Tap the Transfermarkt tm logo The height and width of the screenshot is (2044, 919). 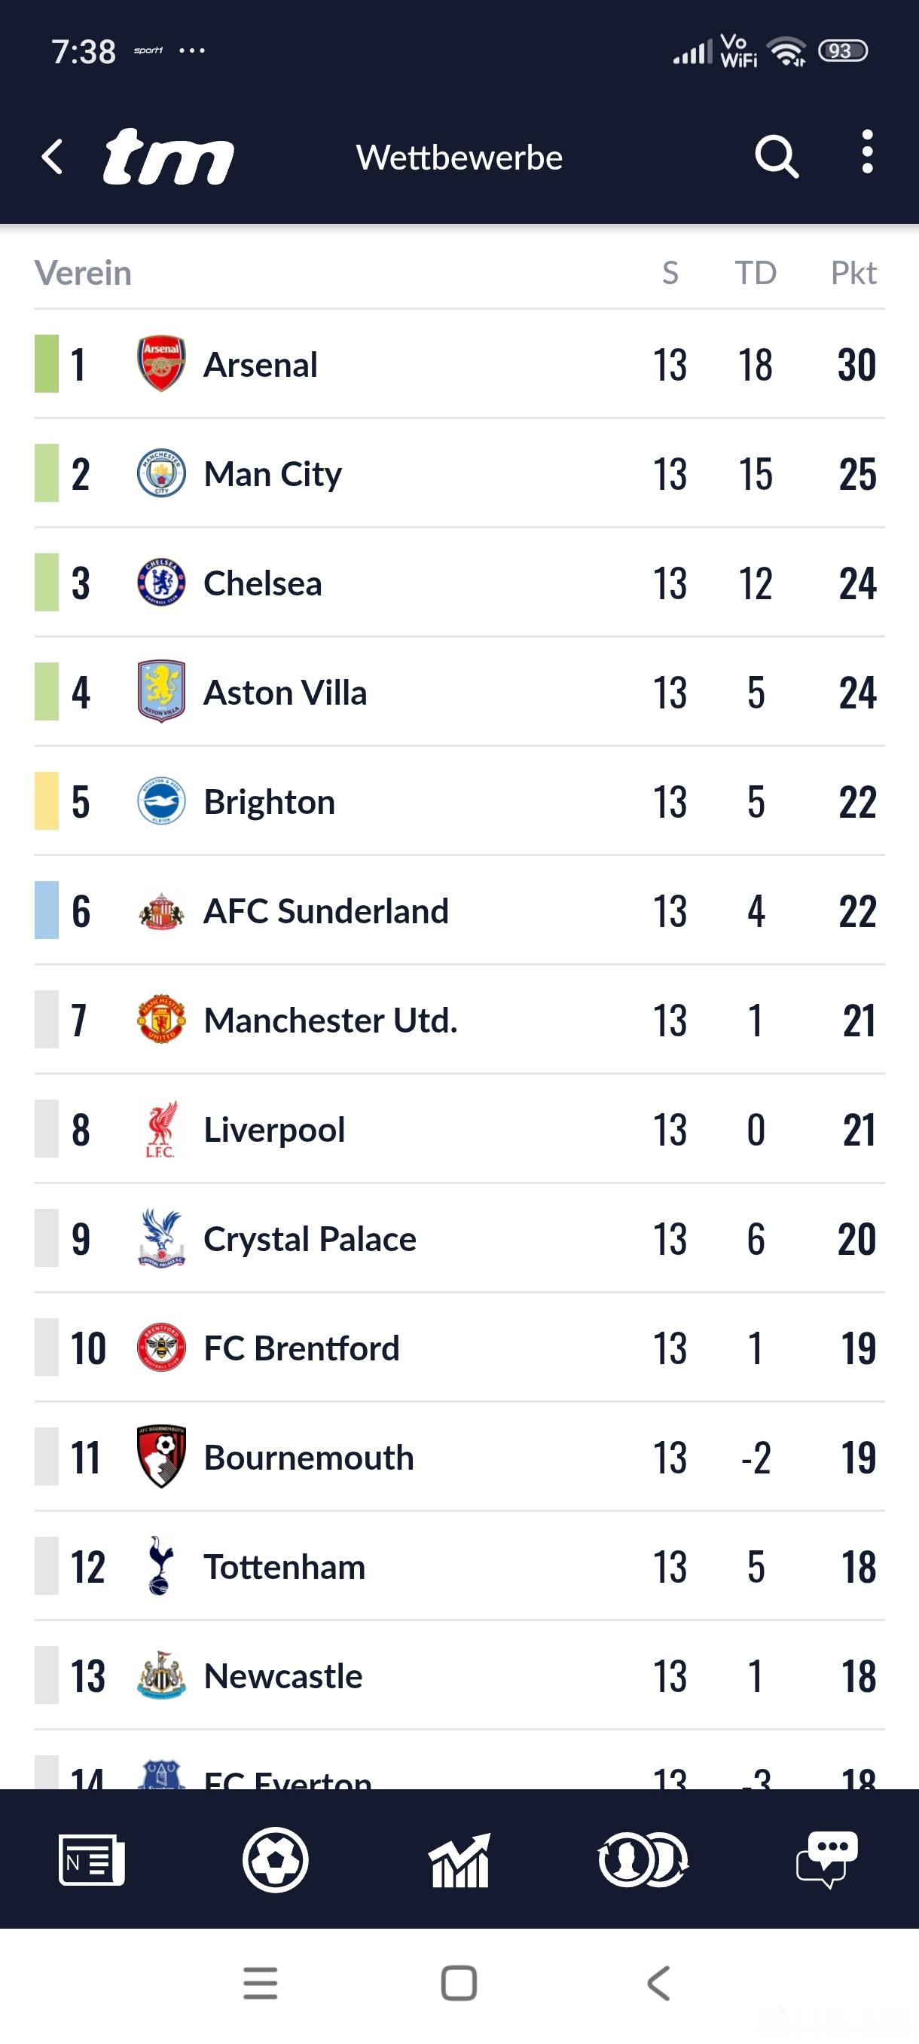169,156
